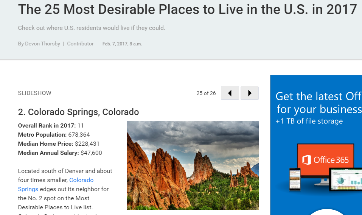Screen dimensions: 362x215
Task: Click the ad headline 'Get the latest Off'
Action: [318, 96]
